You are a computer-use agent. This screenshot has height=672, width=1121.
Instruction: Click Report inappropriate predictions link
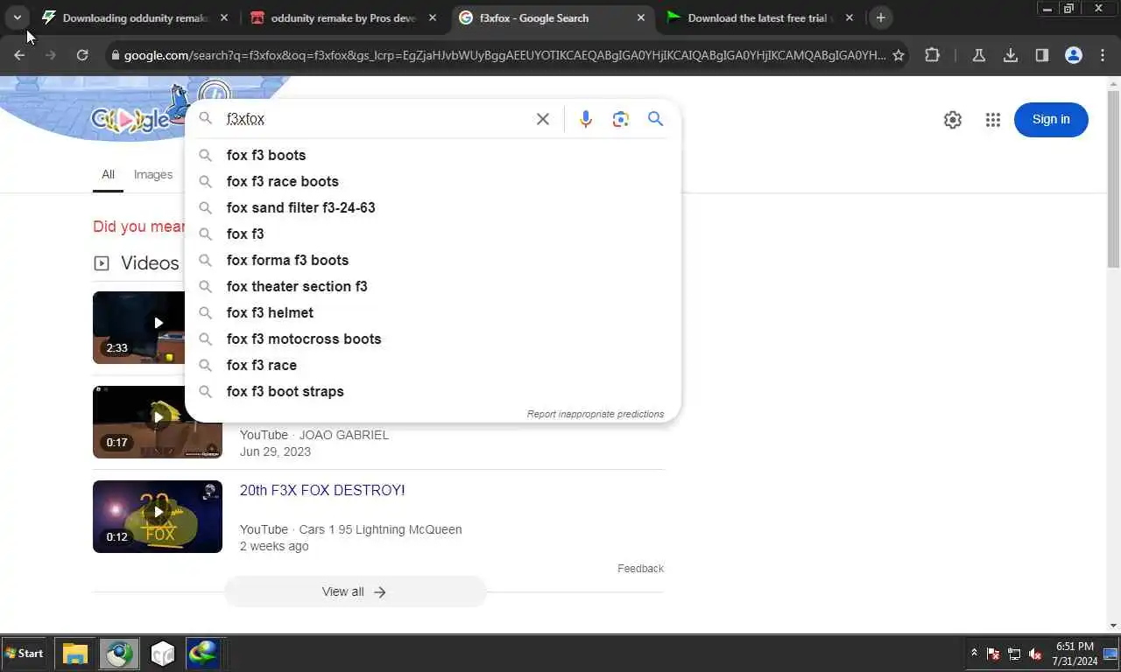point(596,414)
